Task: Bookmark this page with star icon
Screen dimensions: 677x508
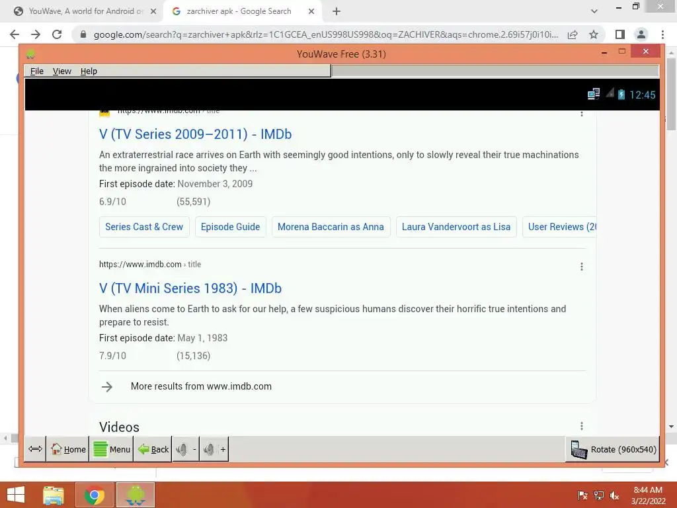Action: tap(594, 34)
